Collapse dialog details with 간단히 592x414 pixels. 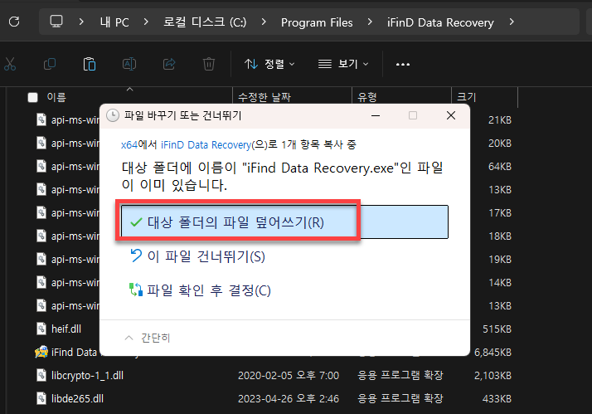(x=148, y=338)
